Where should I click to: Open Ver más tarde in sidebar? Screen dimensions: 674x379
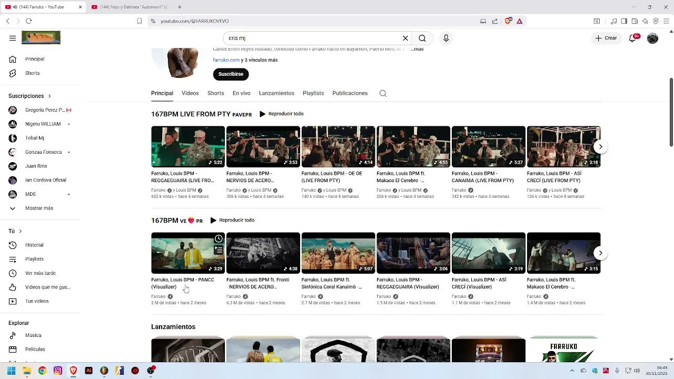(40, 273)
